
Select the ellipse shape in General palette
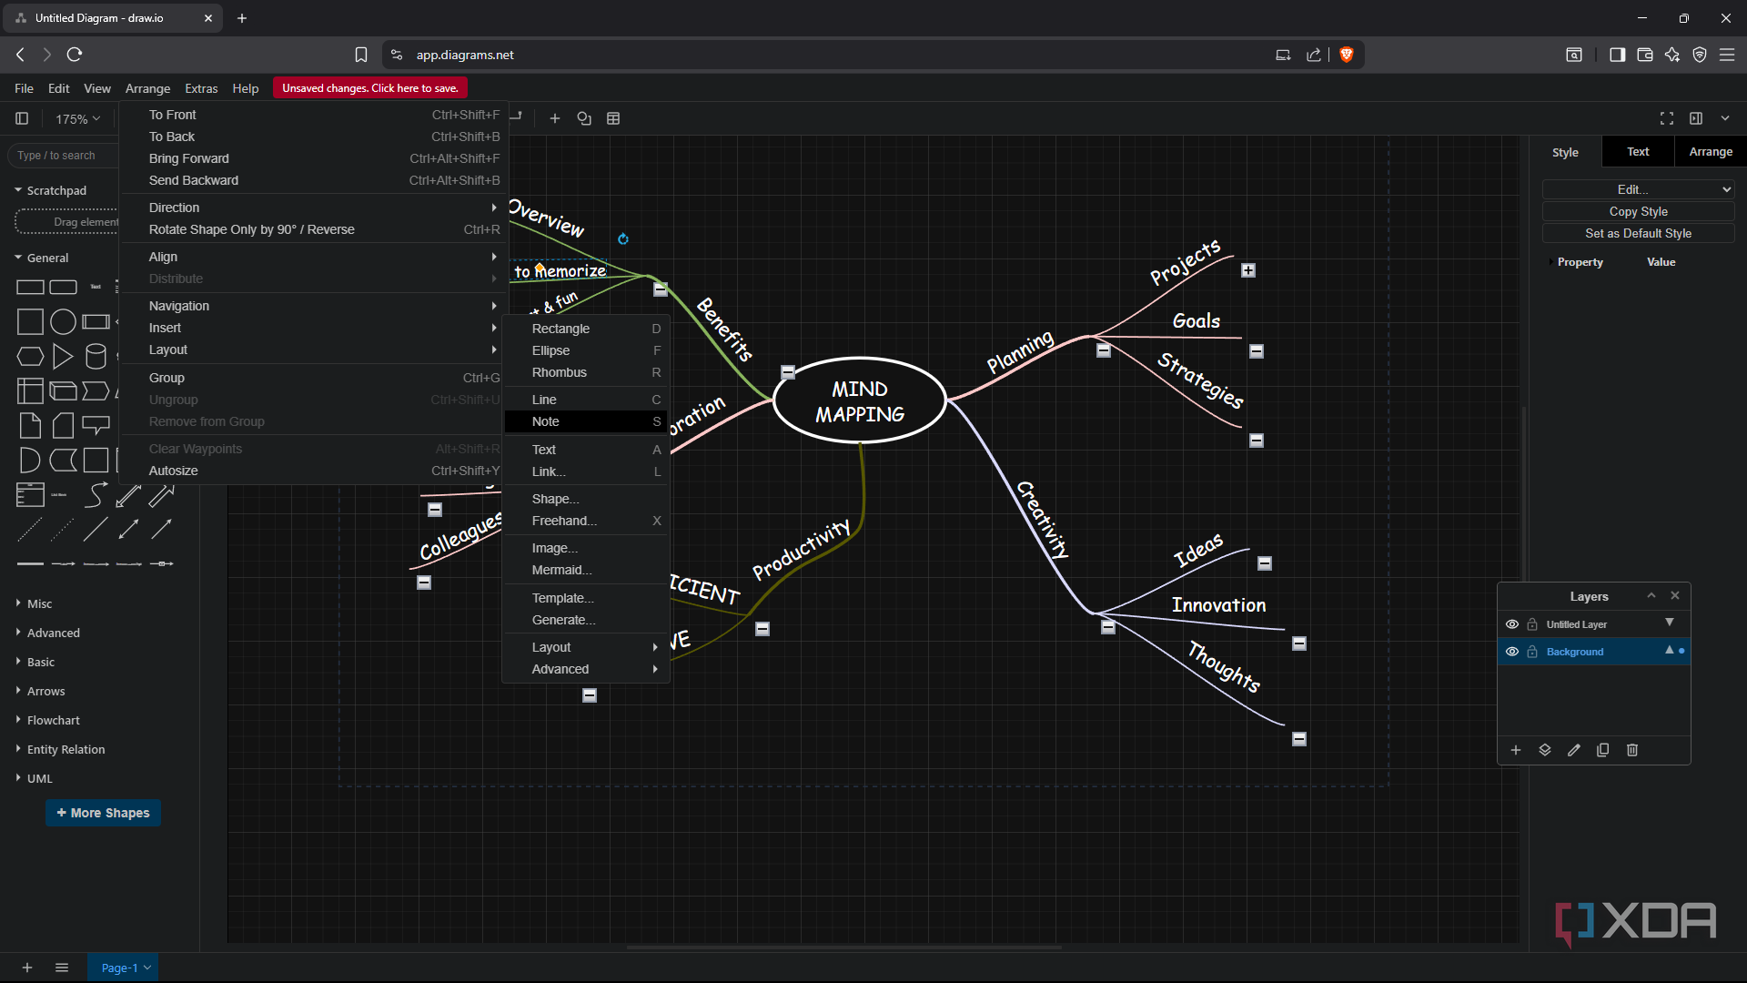[x=63, y=321]
